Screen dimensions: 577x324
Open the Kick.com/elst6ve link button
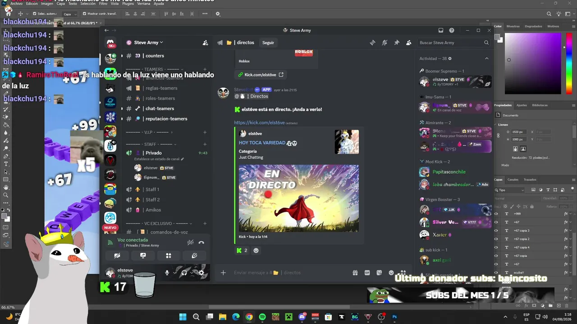click(x=261, y=75)
